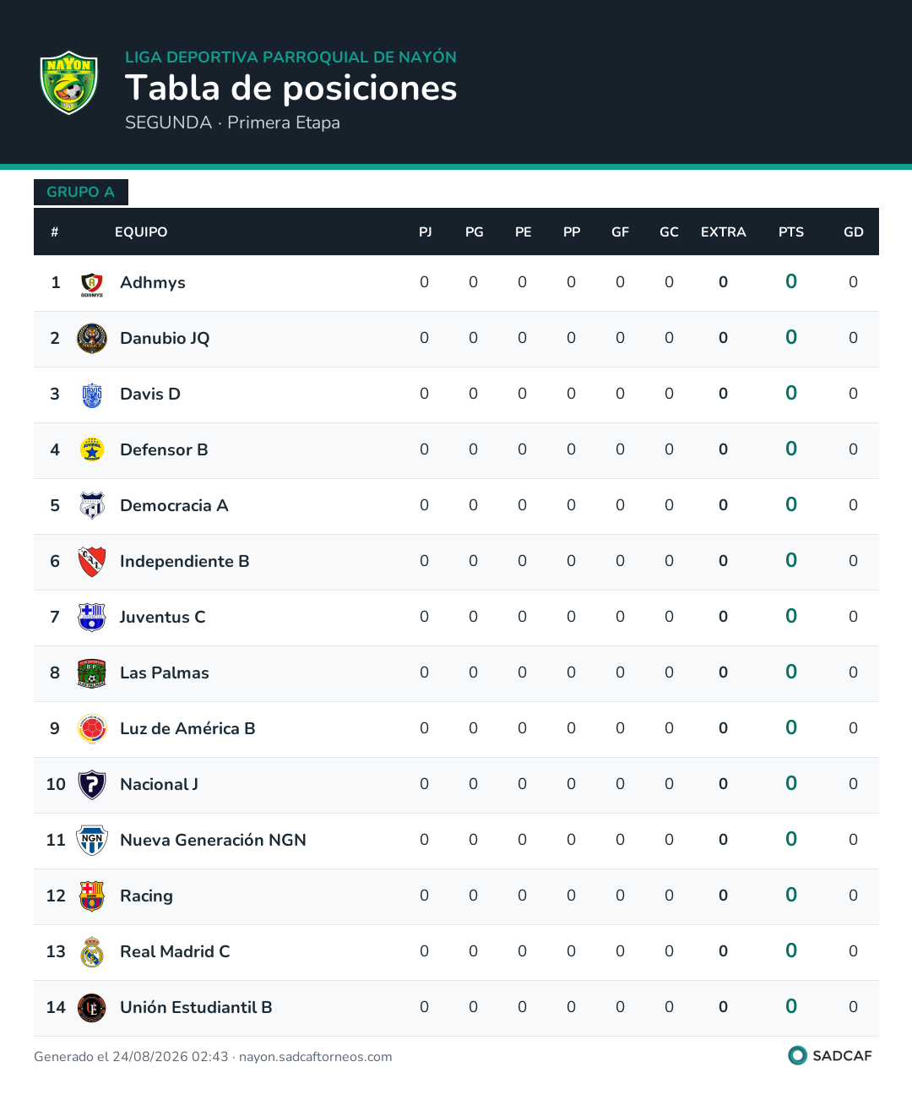Click the Real Madrid C crest
Screen dimensions: 912x1100
(92, 952)
